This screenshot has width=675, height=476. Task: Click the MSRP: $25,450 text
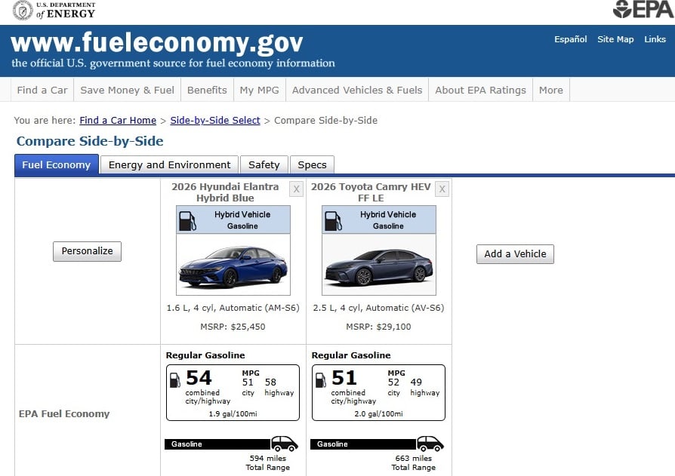(233, 327)
